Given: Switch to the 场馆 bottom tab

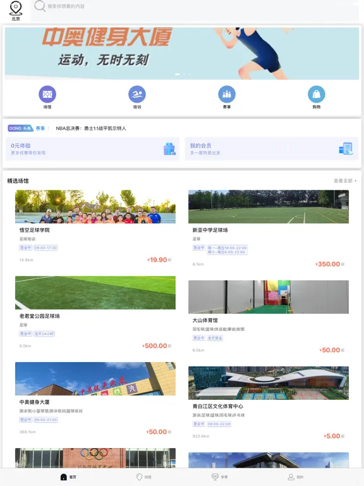Looking at the screenshot, I should (144, 477).
